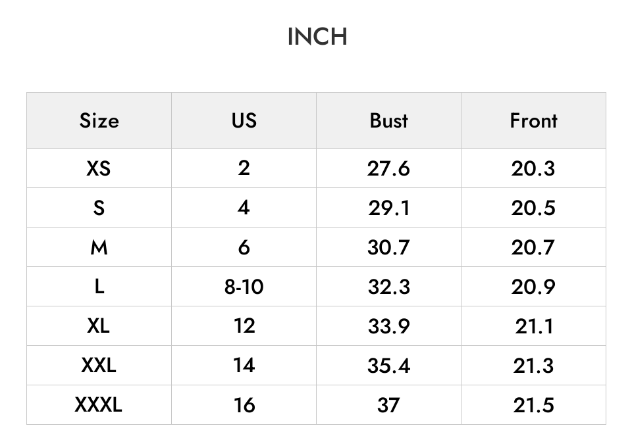Select the US column header
Viewport: 632px width, 434px height.
pos(244,120)
